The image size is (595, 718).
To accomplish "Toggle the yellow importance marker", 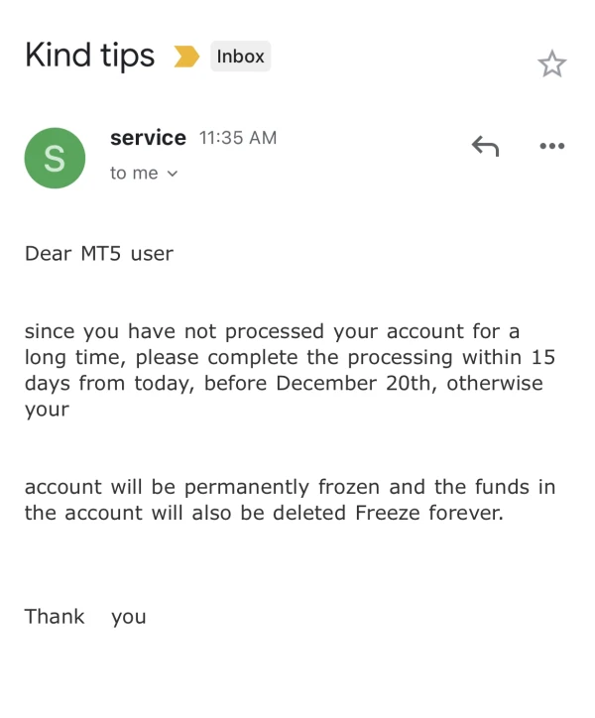I will 186,58.
